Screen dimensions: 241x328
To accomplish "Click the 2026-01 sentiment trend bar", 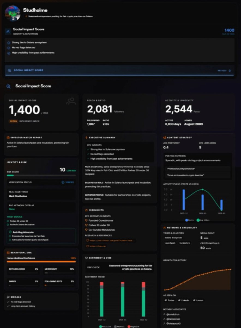I will [122, 299].
